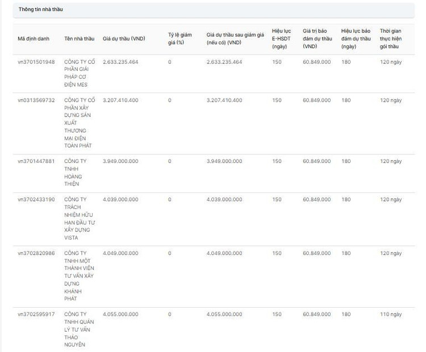The image size is (426, 352).
Task: Click '110 ngày' in the THẢO NGUYÊN row
Action: tap(391, 315)
